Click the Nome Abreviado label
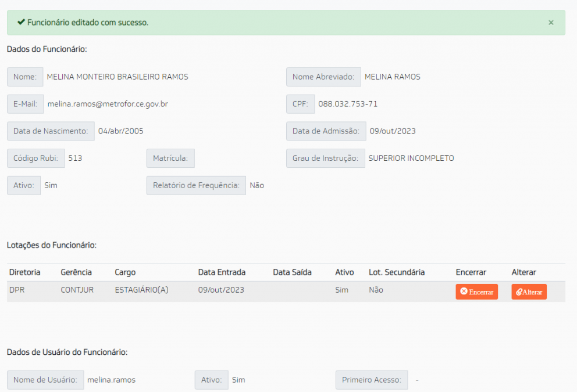This screenshot has width=577, height=392. click(x=323, y=77)
